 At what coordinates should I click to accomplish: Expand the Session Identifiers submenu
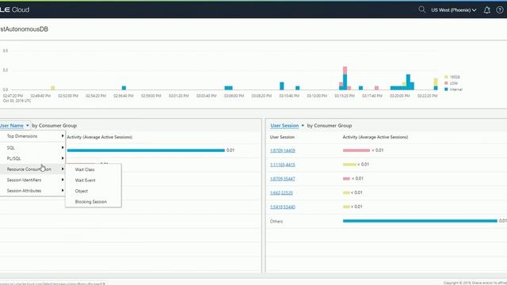click(x=32, y=180)
